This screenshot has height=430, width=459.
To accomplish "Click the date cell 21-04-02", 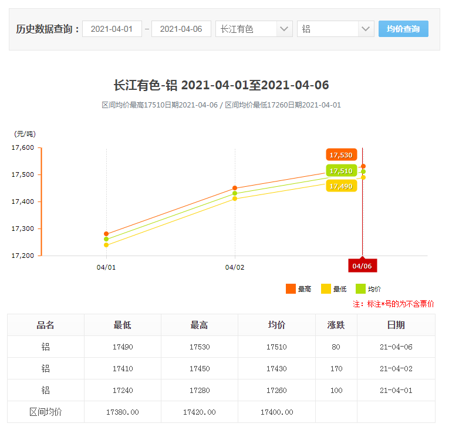I will (x=396, y=368).
